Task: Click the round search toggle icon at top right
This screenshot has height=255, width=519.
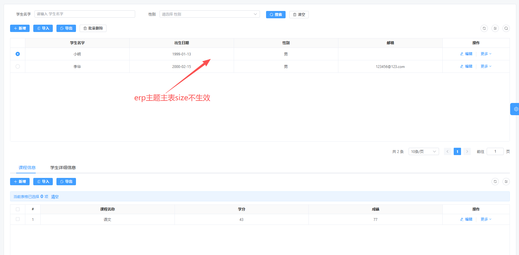Action: [x=506, y=28]
